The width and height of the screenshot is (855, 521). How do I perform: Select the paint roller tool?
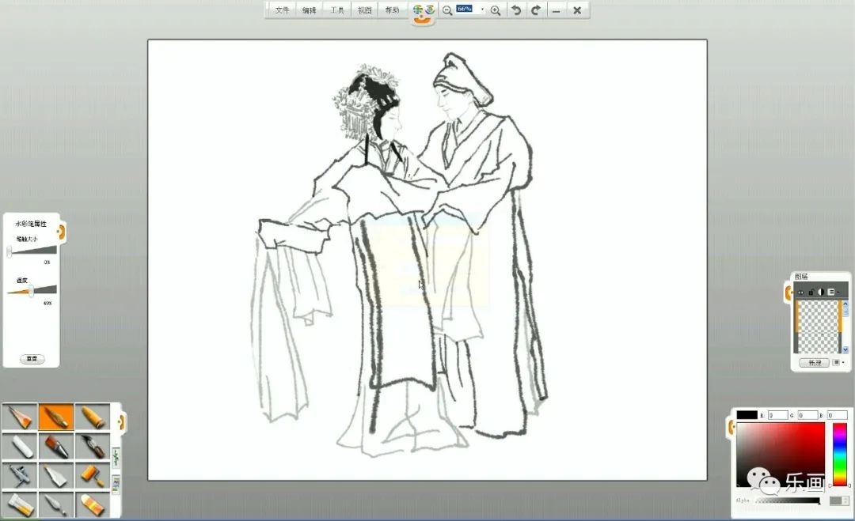(x=93, y=475)
